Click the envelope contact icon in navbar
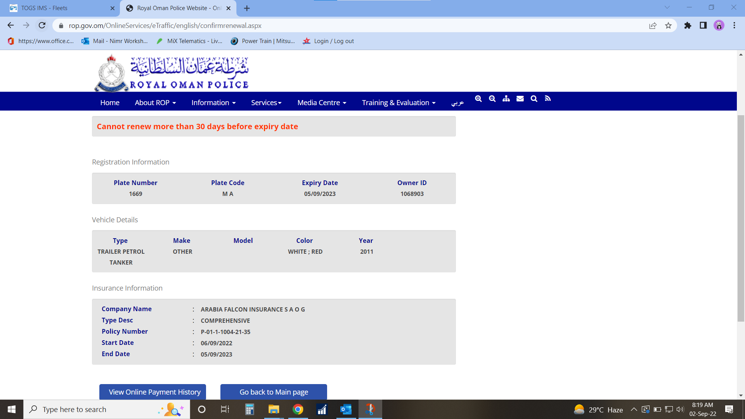This screenshot has height=419, width=745. pos(520,99)
